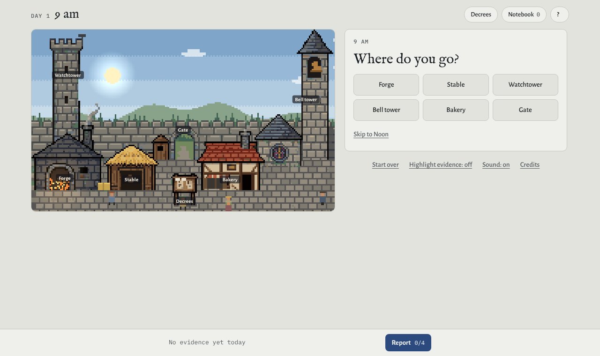This screenshot has height=356, width=600.
Task: Select the thatched-roof stable in the scene
Action: click(x=131, y=168)
